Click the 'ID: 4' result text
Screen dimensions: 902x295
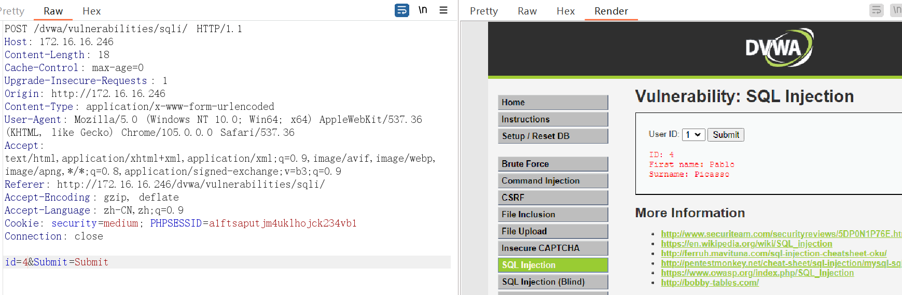[661, 154]
